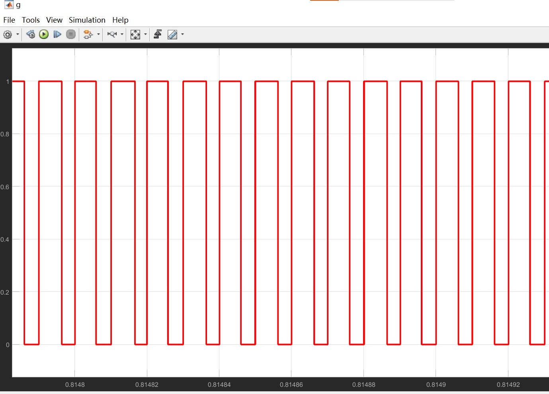The height and width of the screenshot is (394, 549).
Task: Click the MATLAB icon in title bar
Action: pos(8,4)
